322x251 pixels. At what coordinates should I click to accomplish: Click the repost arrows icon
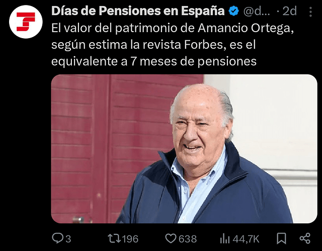point(114,238)
